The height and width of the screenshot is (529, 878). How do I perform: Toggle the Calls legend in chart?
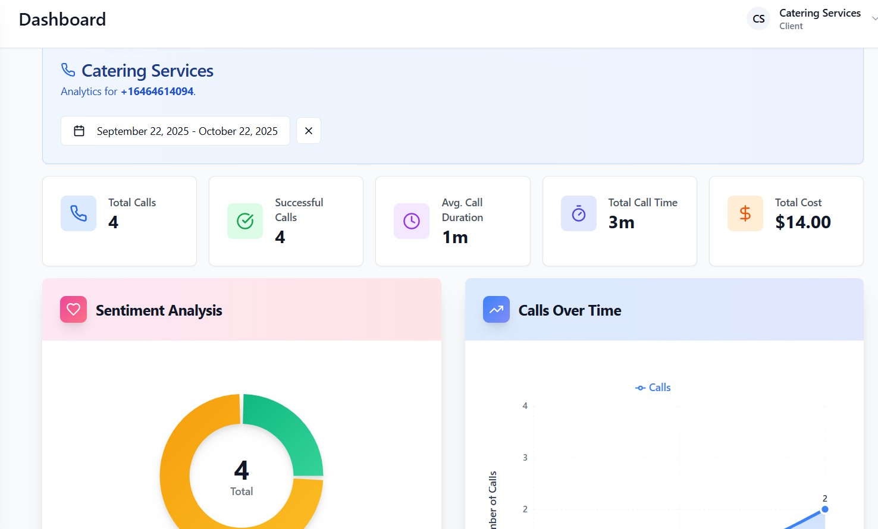653,388
